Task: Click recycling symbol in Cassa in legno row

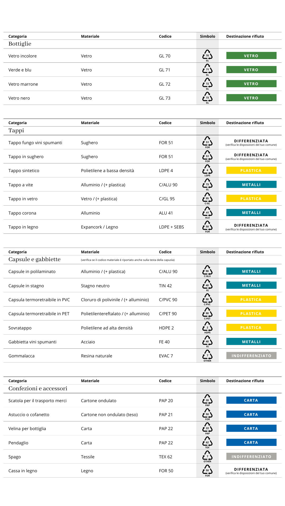Action: pyautogui.click(x=207, y=470)
